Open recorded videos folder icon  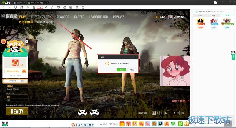point(77,7)
